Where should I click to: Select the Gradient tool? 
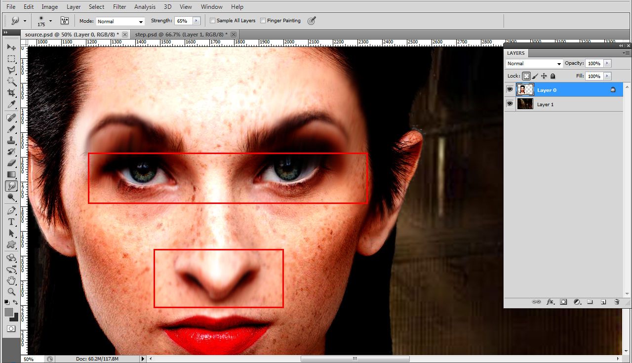click(11, 174)
